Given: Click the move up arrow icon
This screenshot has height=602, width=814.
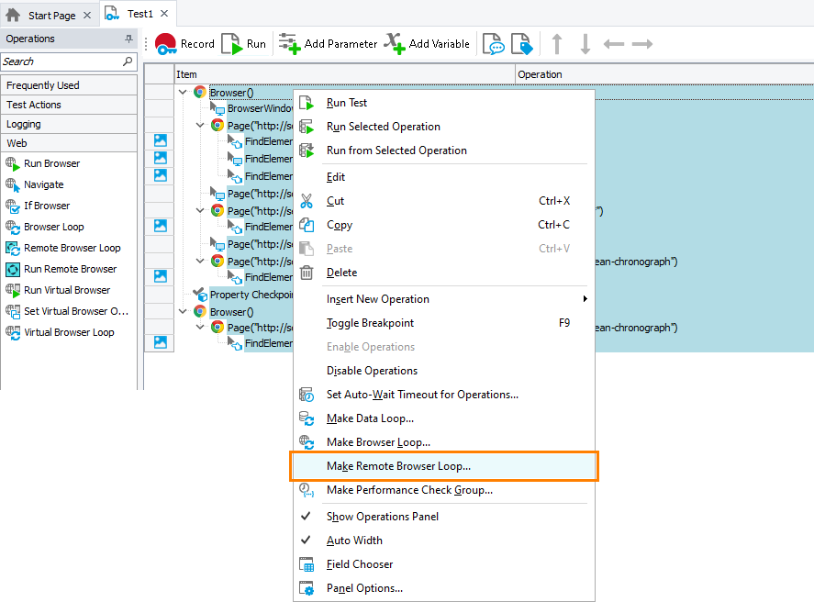Looking at the screenshot, I should point(556,44).
